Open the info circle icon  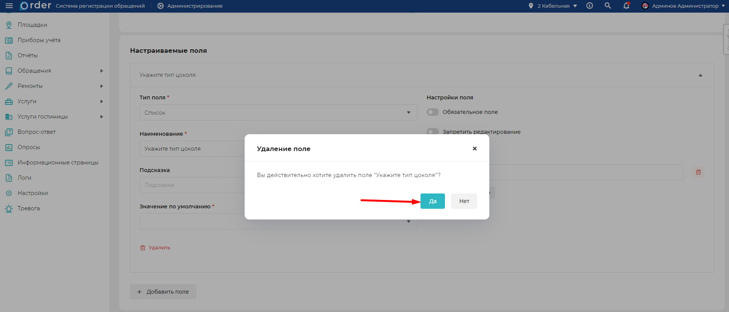coord(589,6)
